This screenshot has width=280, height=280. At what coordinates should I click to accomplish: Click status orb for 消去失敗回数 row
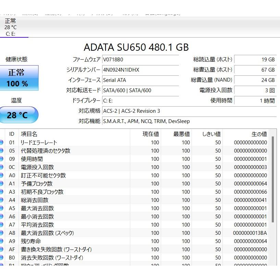pyautogui.click(x=1, y=258)
